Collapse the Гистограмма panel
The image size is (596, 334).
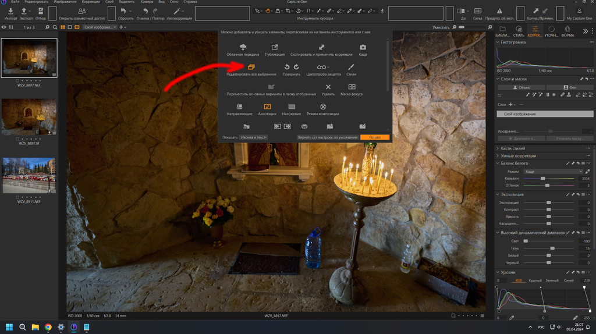pos(498,42)
